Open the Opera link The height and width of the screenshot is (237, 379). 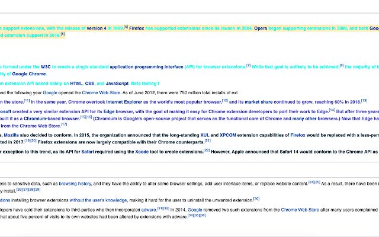[x=261, y=28]
